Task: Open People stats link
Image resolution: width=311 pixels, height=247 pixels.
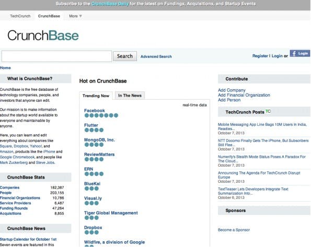Action: pos(6,193)
